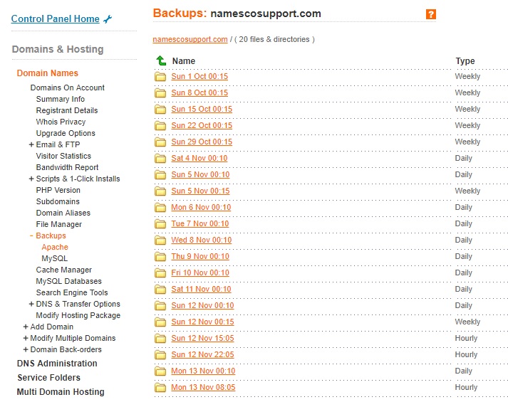Collapse the Backups section
Viewport: 508px width, 402px height.
pyautogui.click(x=31, y=236)
